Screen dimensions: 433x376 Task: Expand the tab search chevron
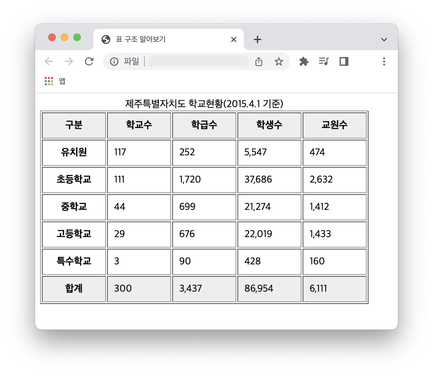tap(384, 39)
